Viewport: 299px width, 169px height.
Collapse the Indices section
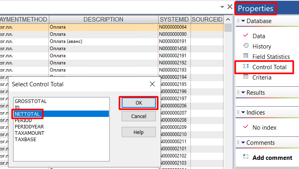243,113
